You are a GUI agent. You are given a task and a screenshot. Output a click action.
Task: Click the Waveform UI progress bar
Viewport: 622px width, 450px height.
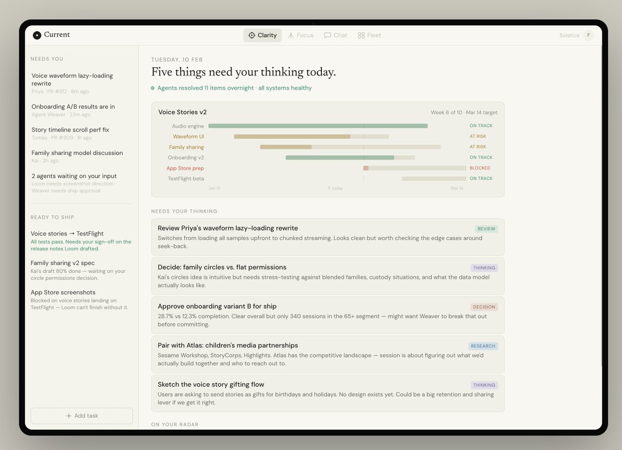coord(312,137)
